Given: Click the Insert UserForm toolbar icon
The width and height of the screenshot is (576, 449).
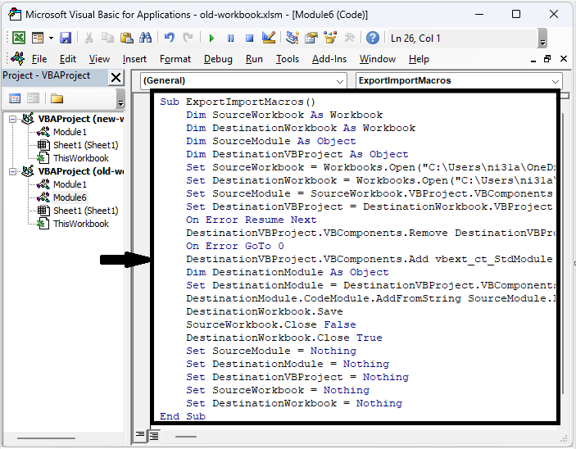Looking at the screenshot, I should click(38, 38).
